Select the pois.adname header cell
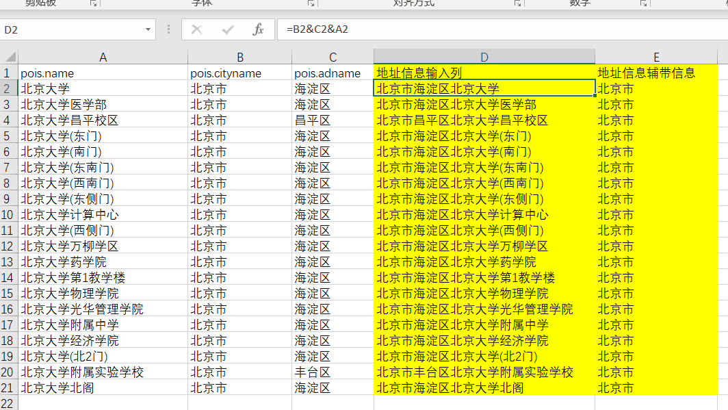This screenshot has width=728, height=410. (333, 73)
